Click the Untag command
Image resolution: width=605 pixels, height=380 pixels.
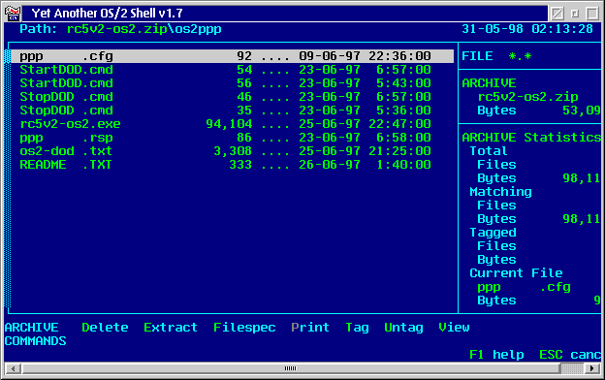[403, 328]
